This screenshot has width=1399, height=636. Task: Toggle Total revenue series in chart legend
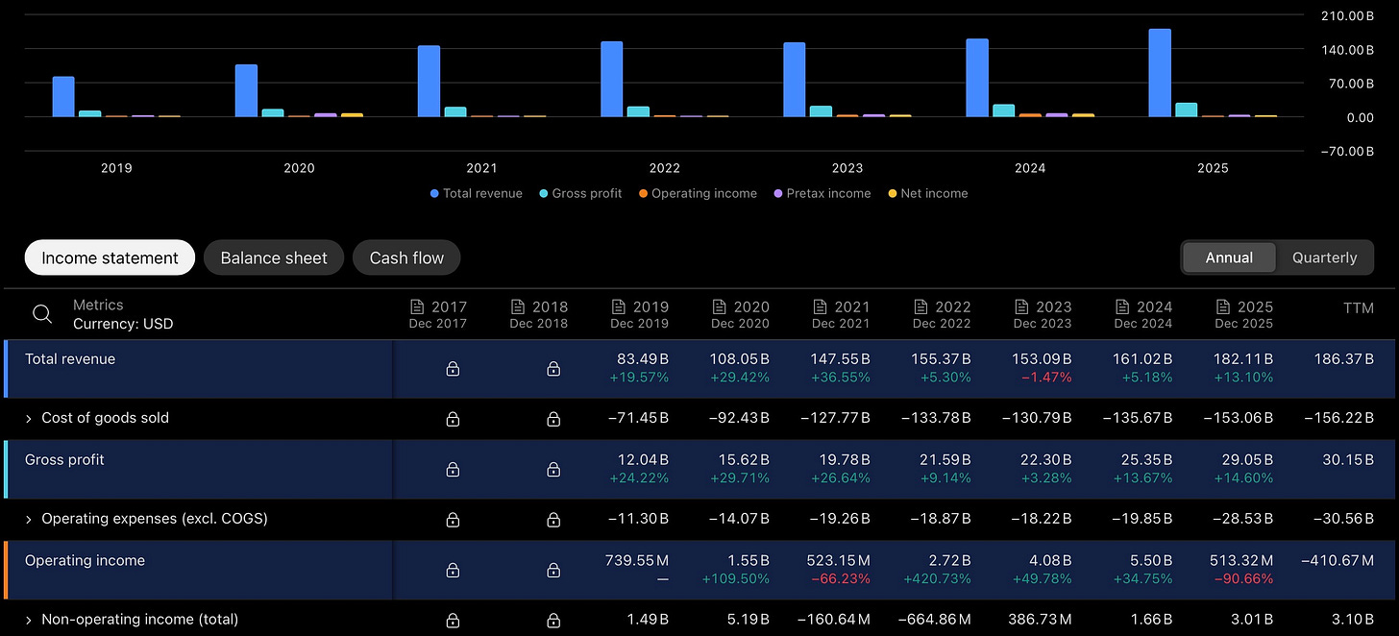coord(477,193)
